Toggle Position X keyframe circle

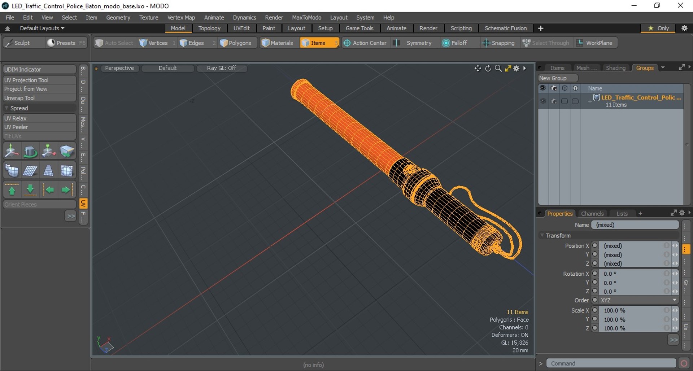595,245
